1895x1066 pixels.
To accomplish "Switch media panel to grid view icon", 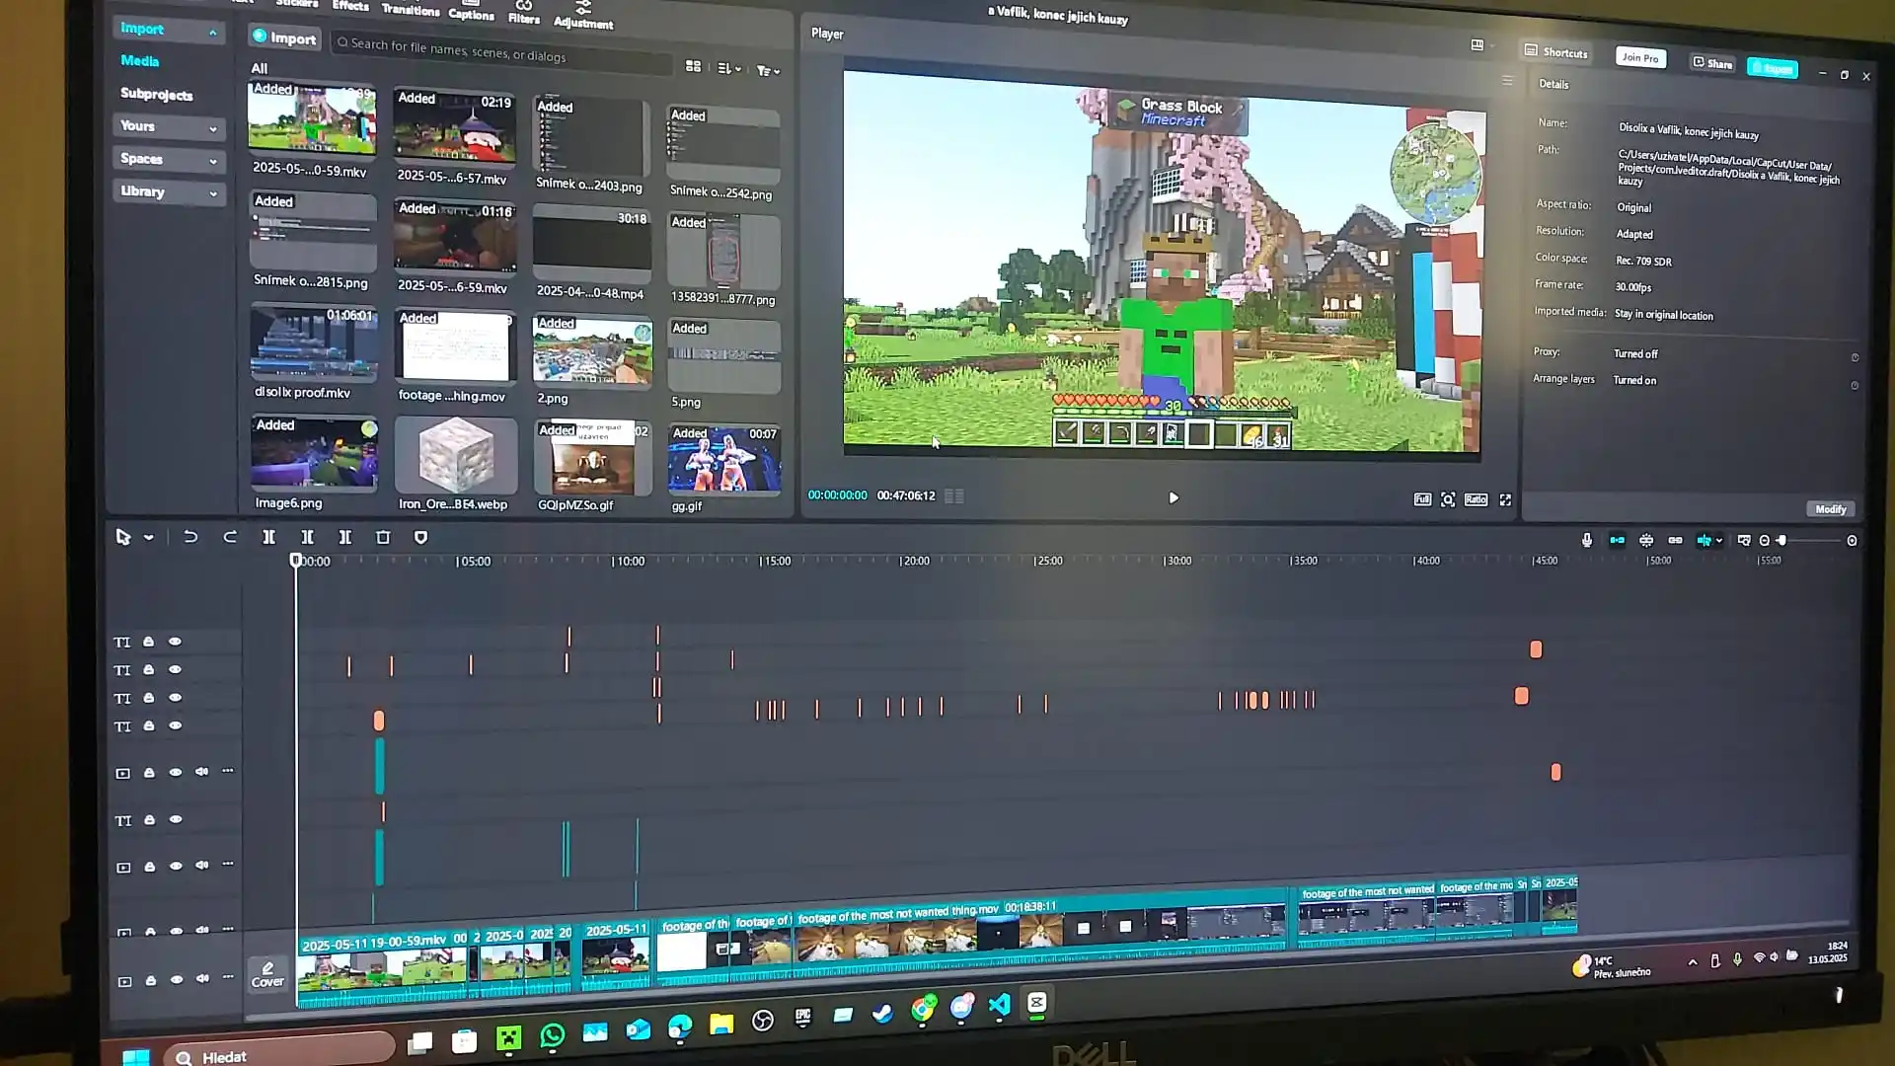I will coord(693,66).
